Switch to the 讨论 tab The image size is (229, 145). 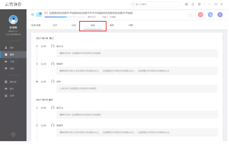click(74, 25)
